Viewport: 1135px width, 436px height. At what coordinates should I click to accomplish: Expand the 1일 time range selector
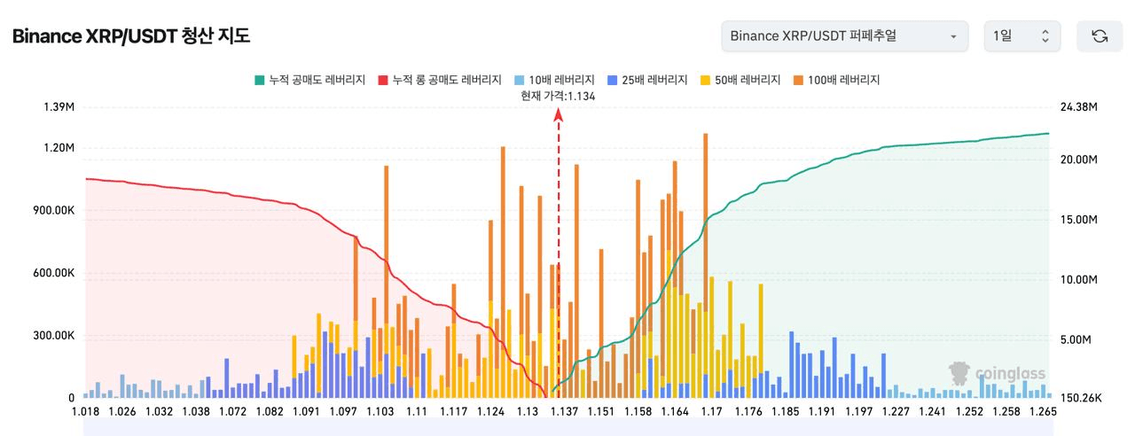pyautogui.click(x=1022, y=36)
